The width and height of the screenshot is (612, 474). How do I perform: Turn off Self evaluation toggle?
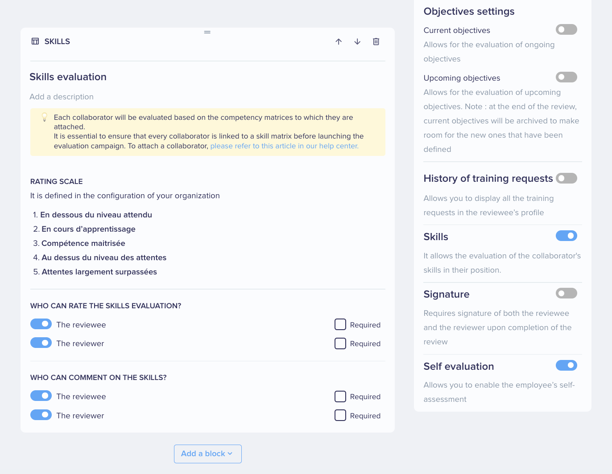click(x=567, y=365)
